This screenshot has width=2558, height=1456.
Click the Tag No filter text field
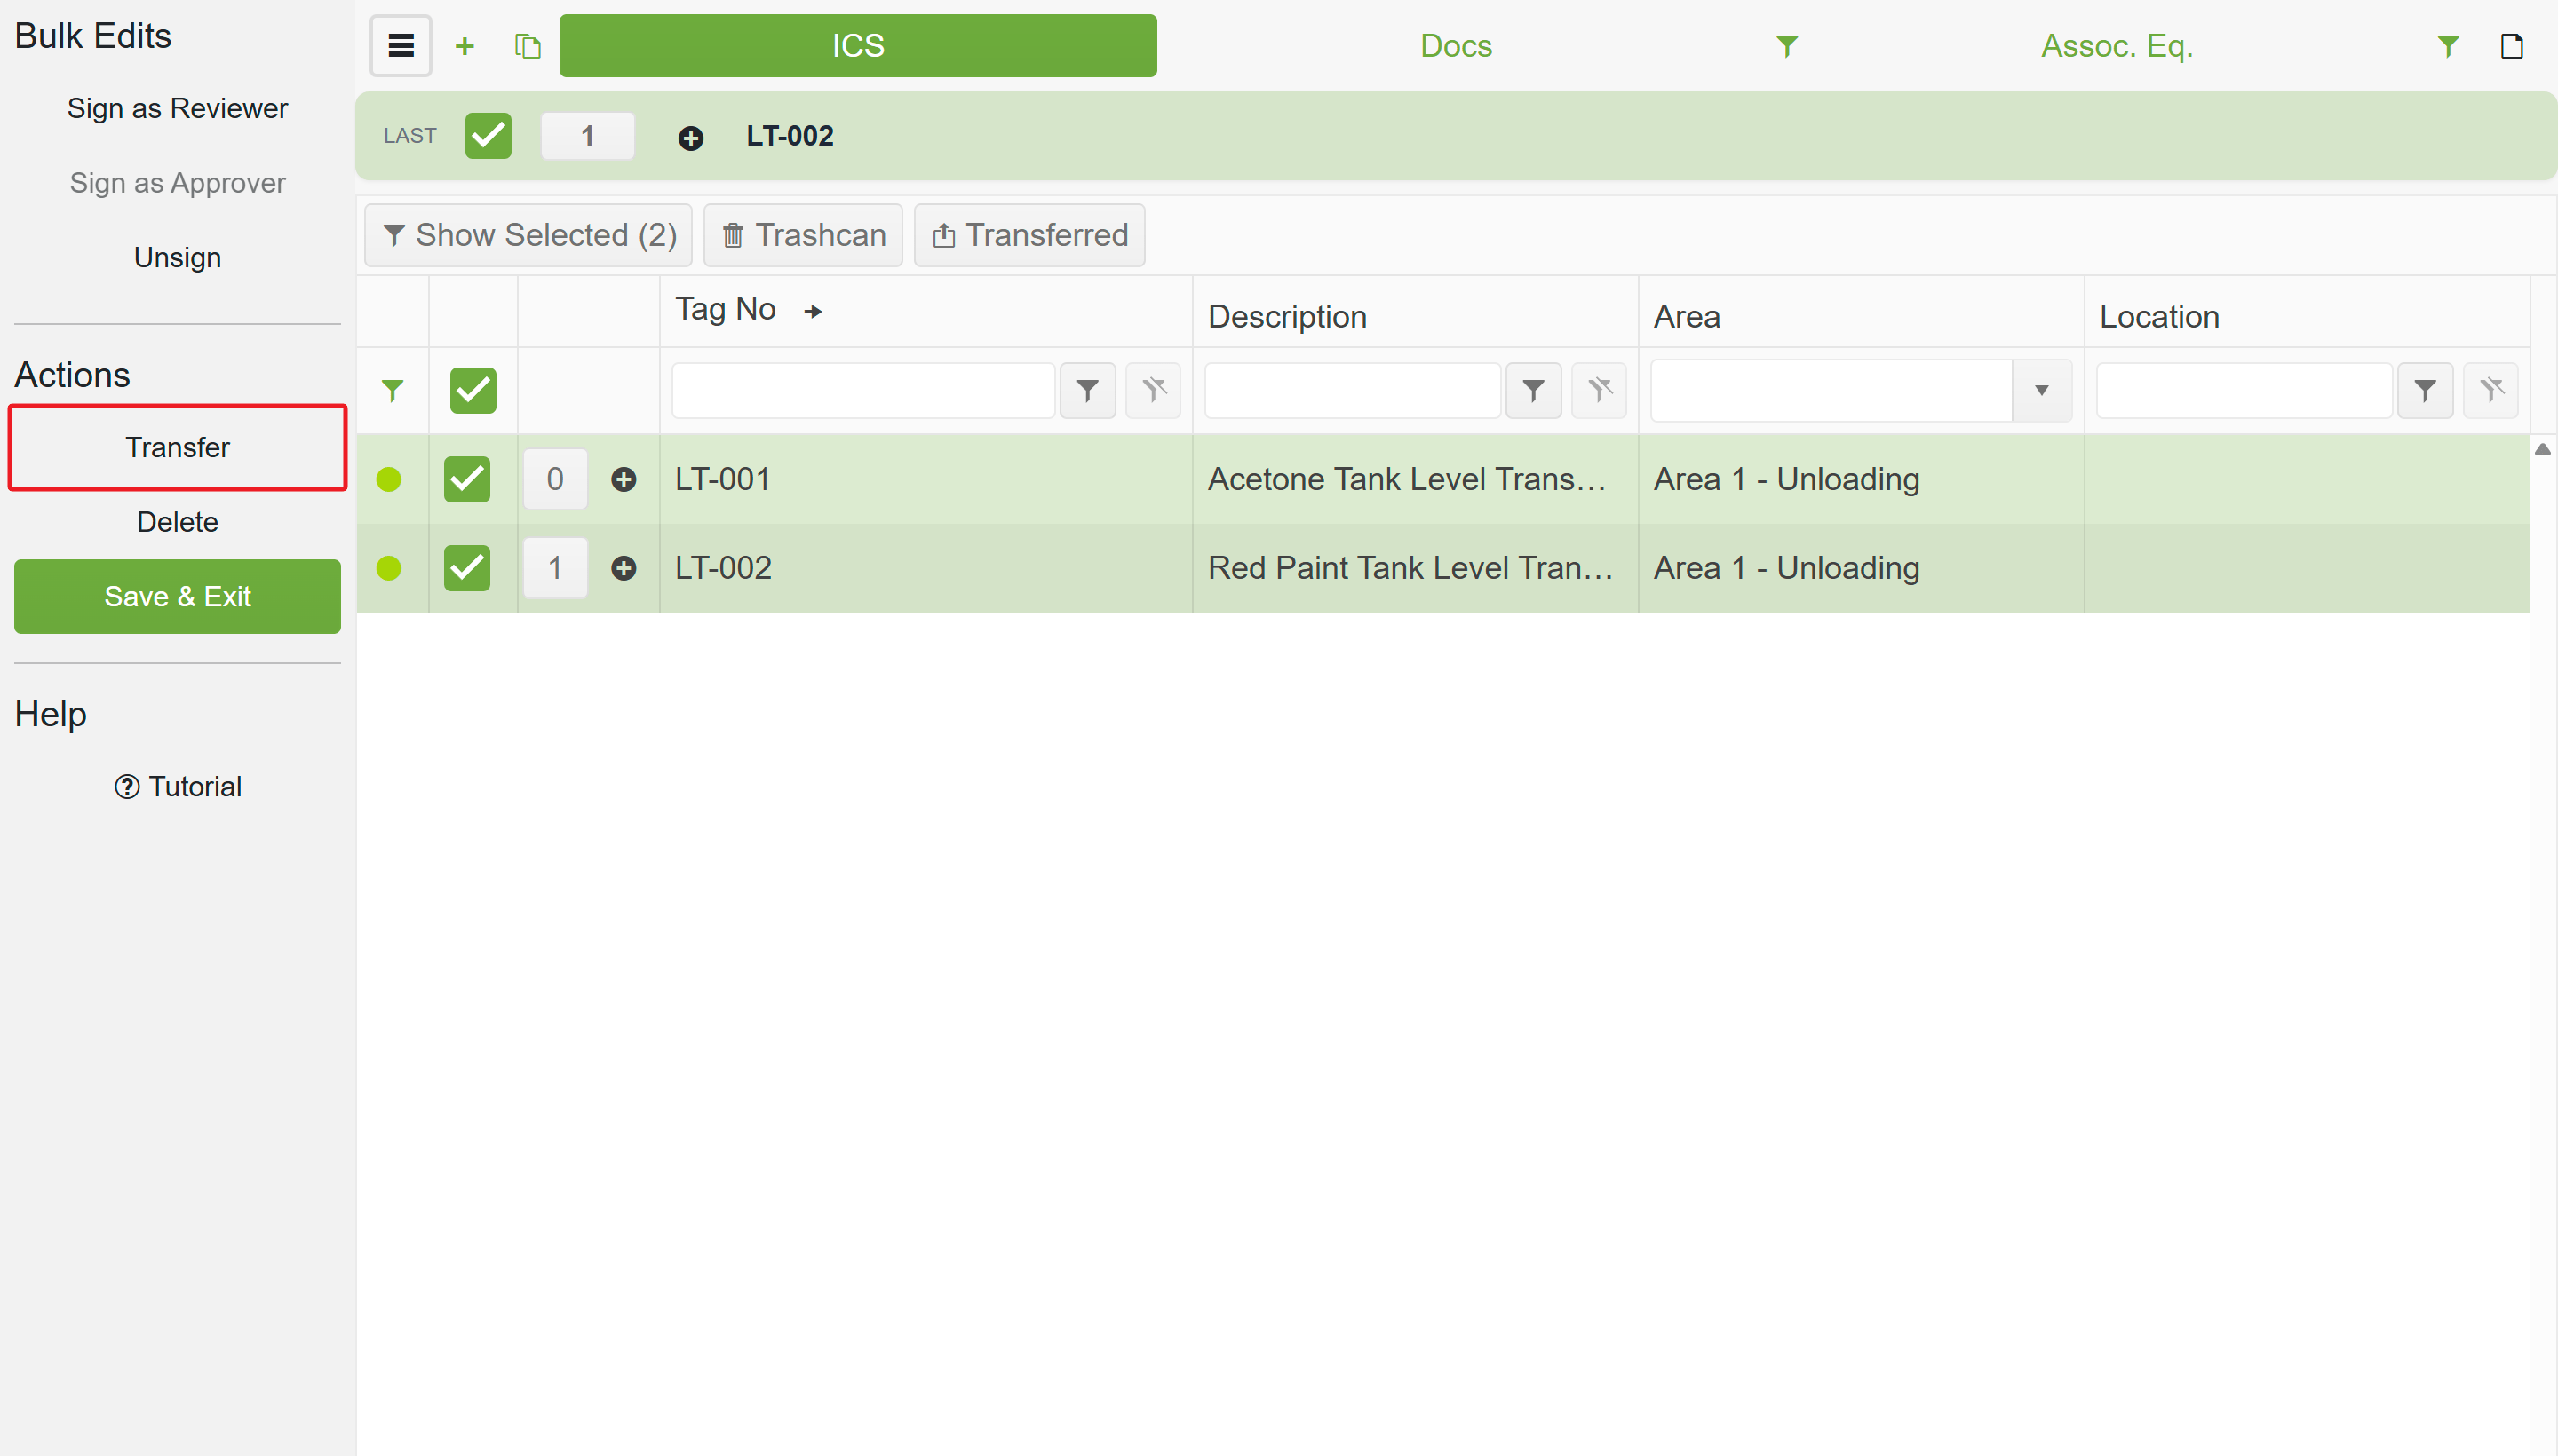click(862, 390)
